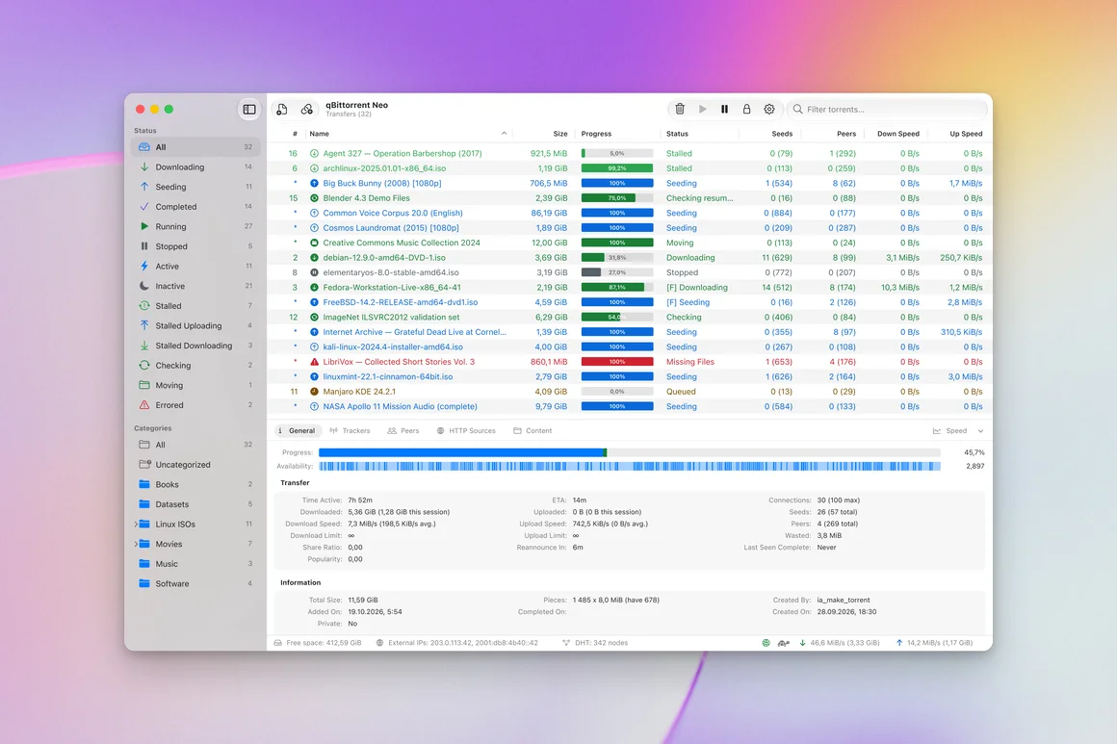1117x744 pixels.
Task: Filter by Completed status
Action: [195, 207]
